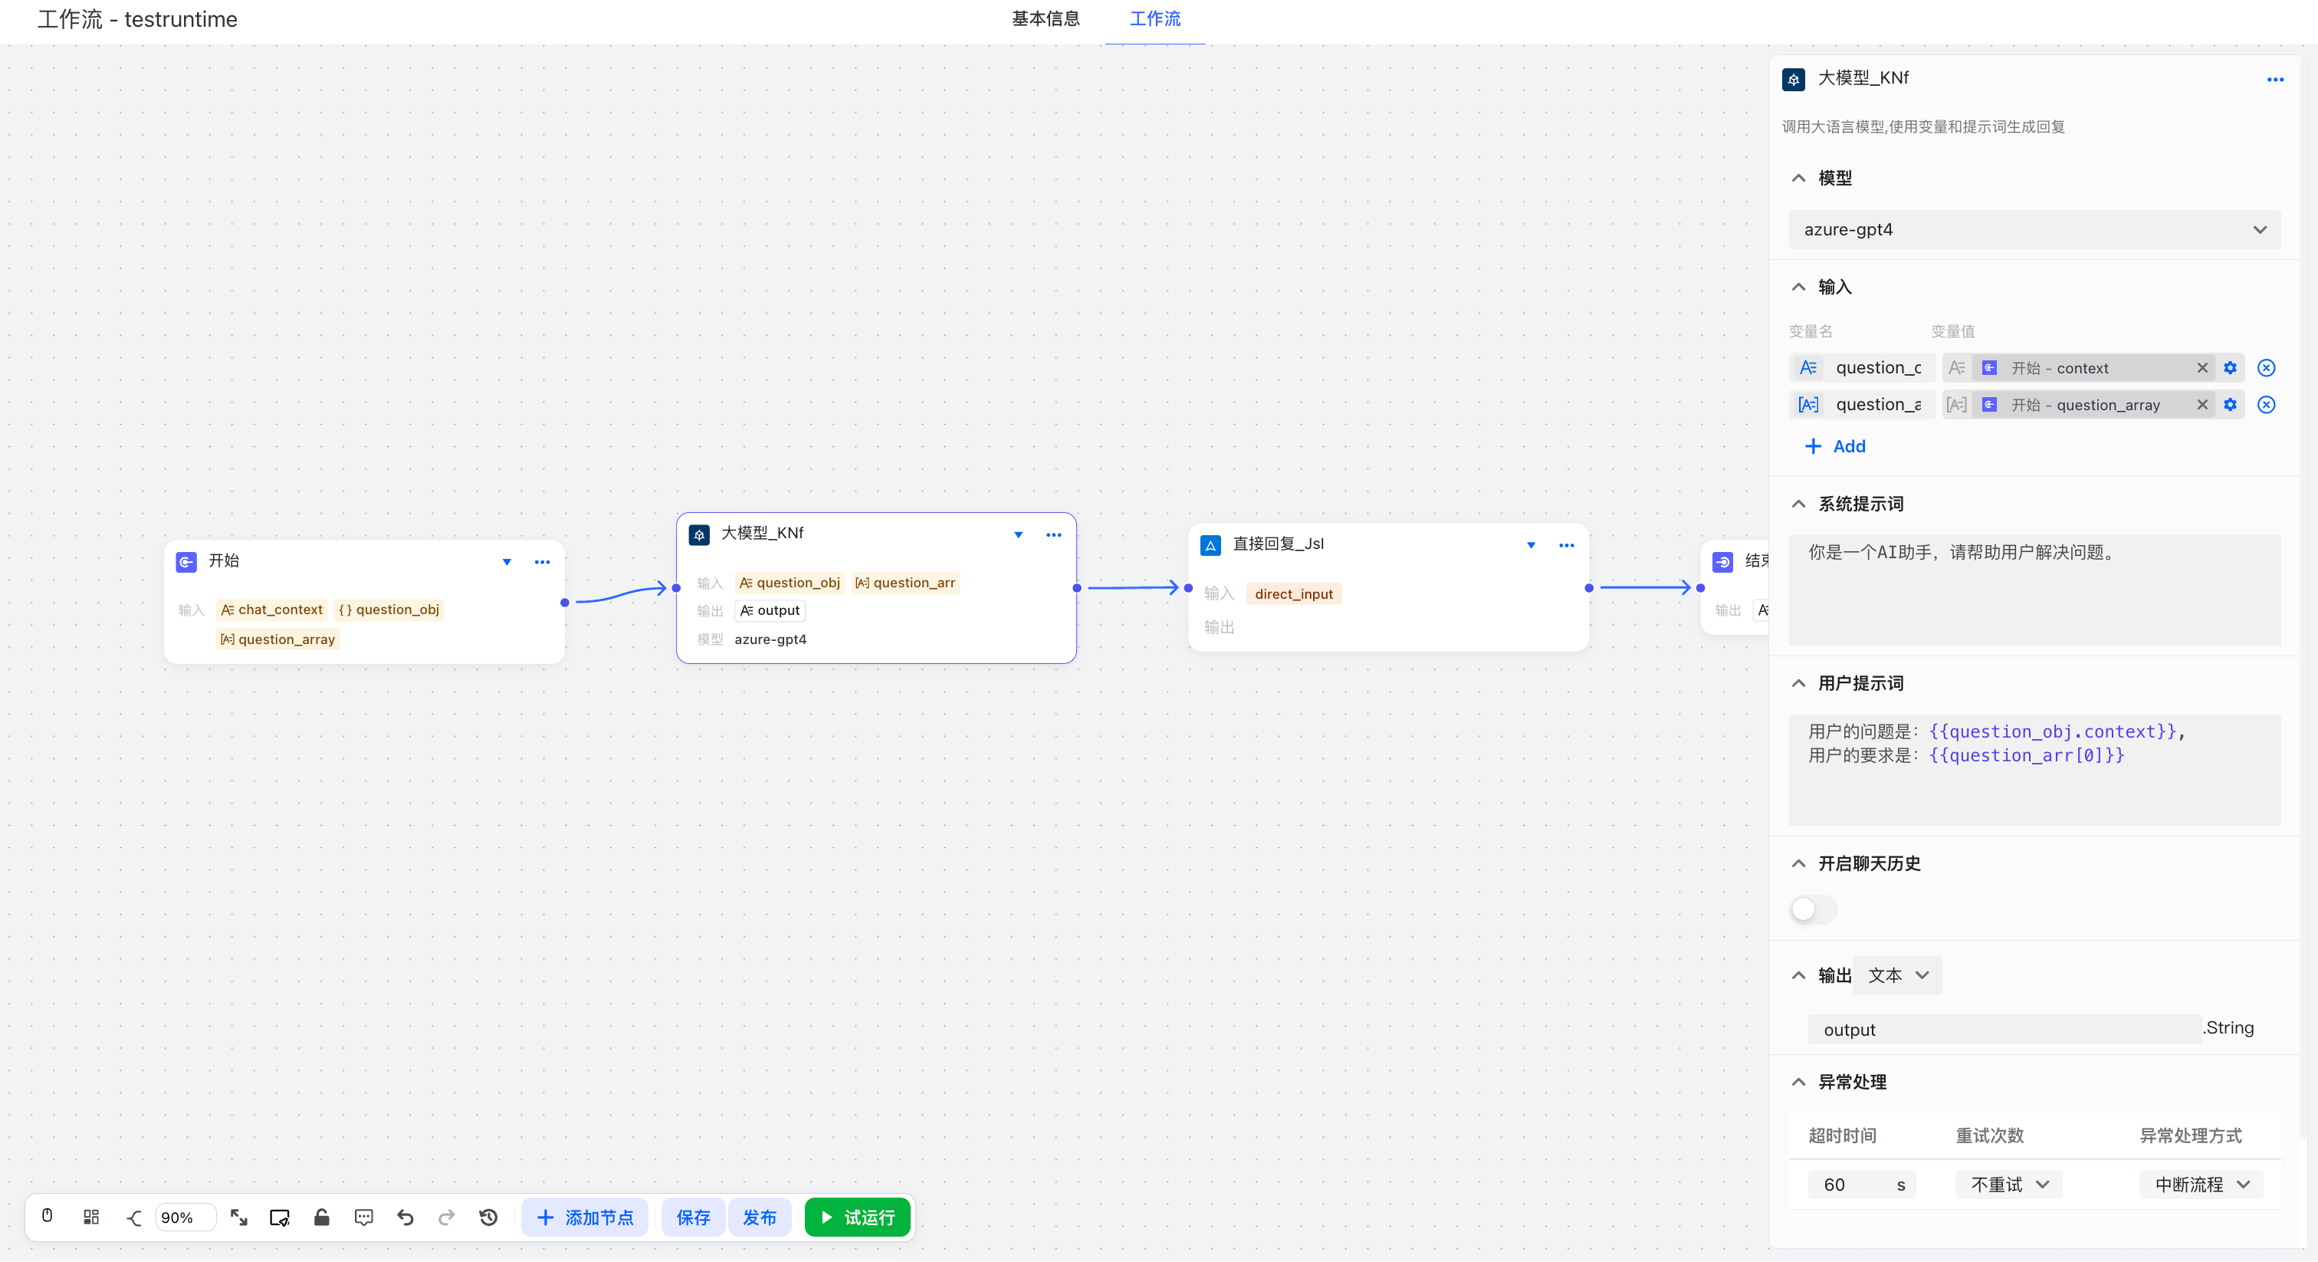Open the azure-gpt4 model dropdown
The width and height of the screenshot is (2318, 1262).
tap(2034, 229)
